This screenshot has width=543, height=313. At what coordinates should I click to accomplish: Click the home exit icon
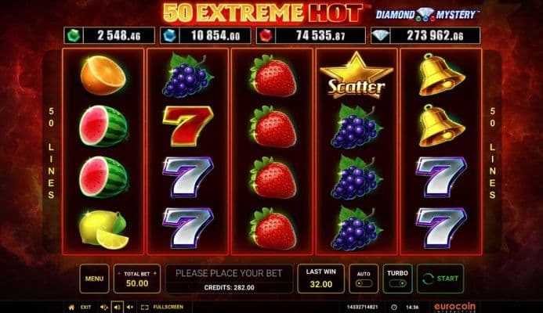coord(71,307)
